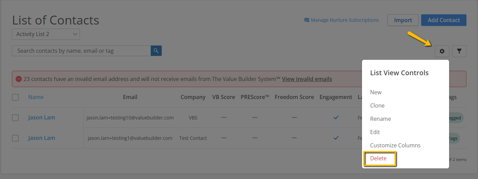
Task: Tick the select-all checkbox in table header
Action: coord(15,97)
